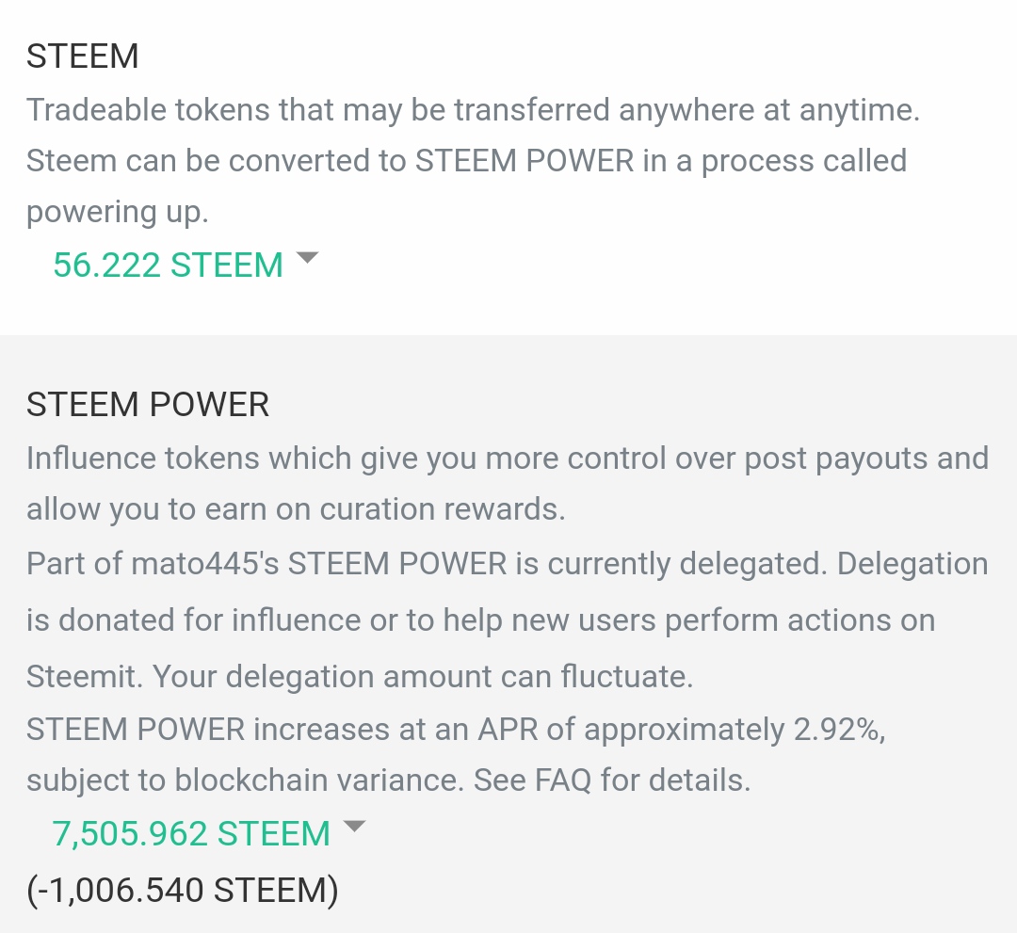Image resolution: width=1017 pixels, height=933 pixels.
Task: Click the 'powering up.' text
Action: 117,211
